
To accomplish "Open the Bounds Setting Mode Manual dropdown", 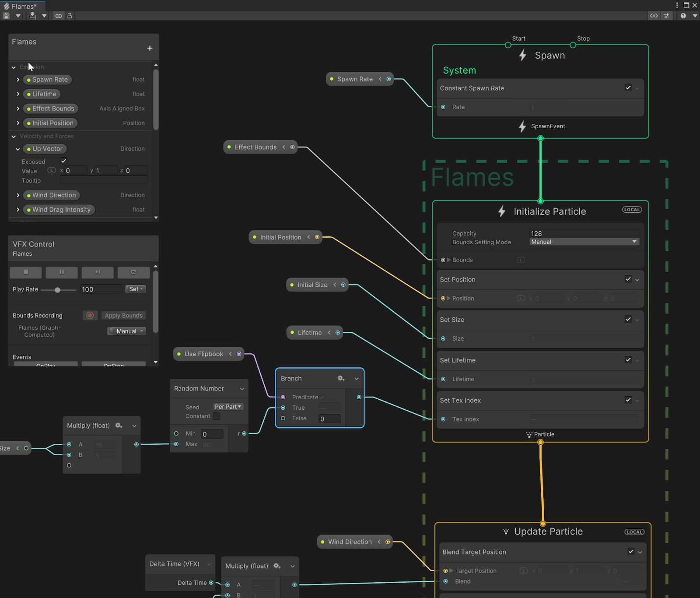I will click(x=584, y=241).
